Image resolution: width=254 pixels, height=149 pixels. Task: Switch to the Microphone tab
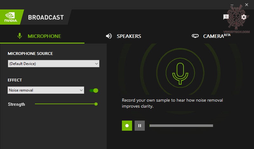pos(42,36)
